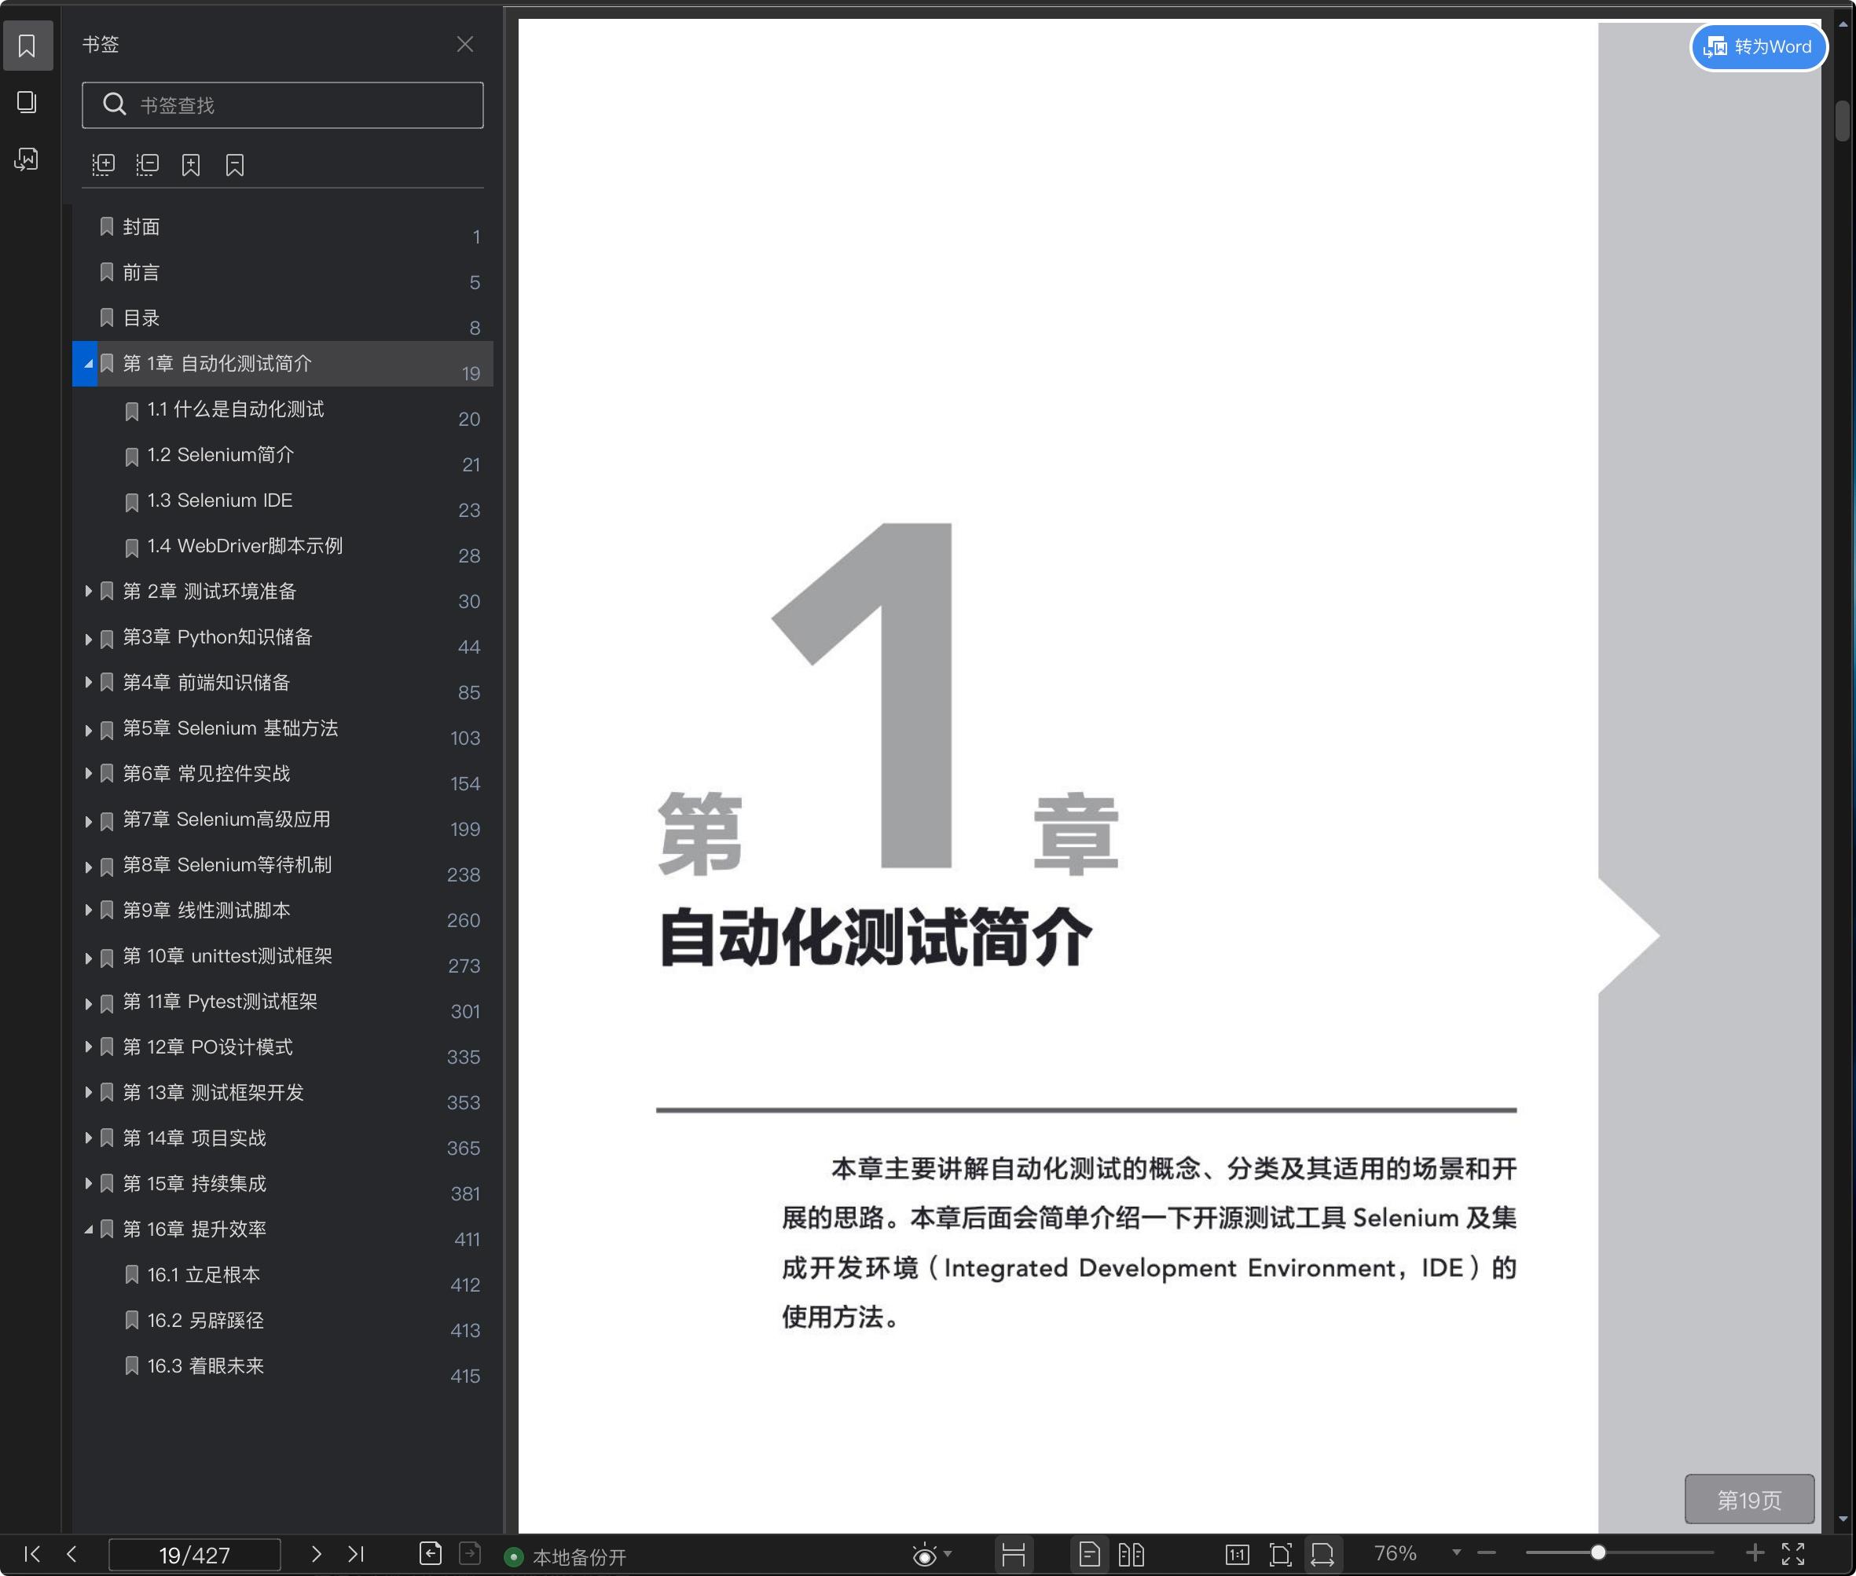The image size is (1856, 1576).
Task: Go back to previous view
Action: pyautogui.click(x=431, y=1554)
